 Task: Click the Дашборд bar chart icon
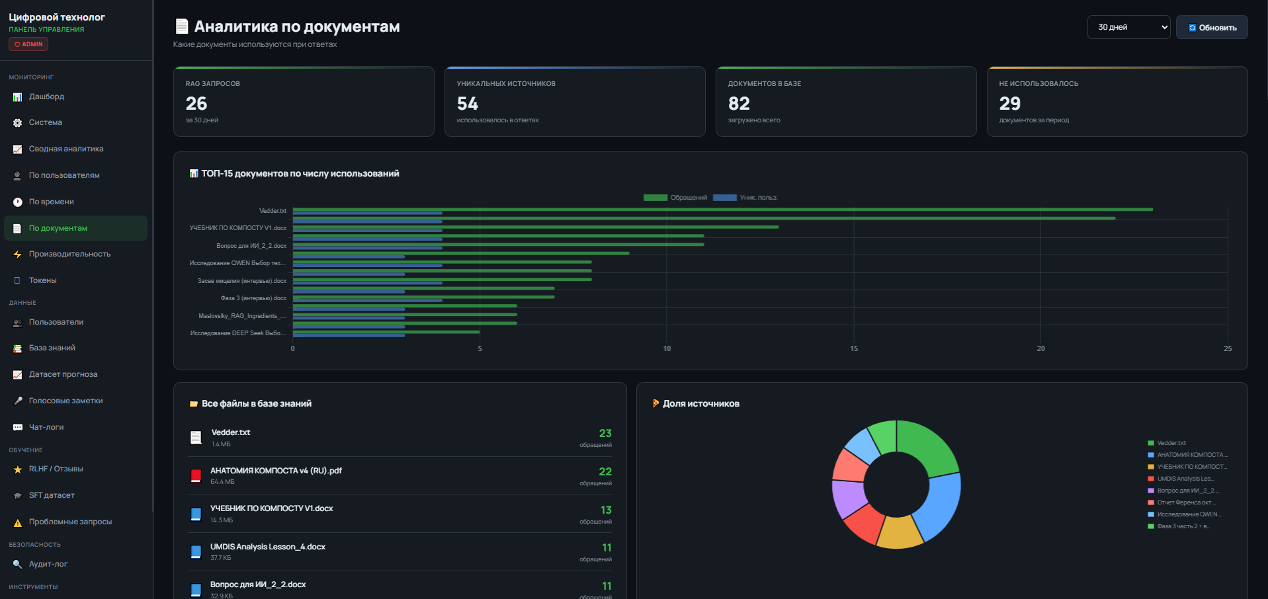[17, 97]
